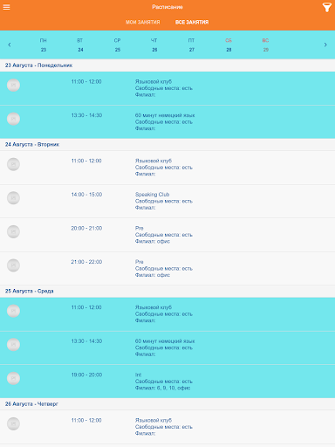Screen dimensions: 335x447
Task: Go to the next week
Action: (325, 45)
